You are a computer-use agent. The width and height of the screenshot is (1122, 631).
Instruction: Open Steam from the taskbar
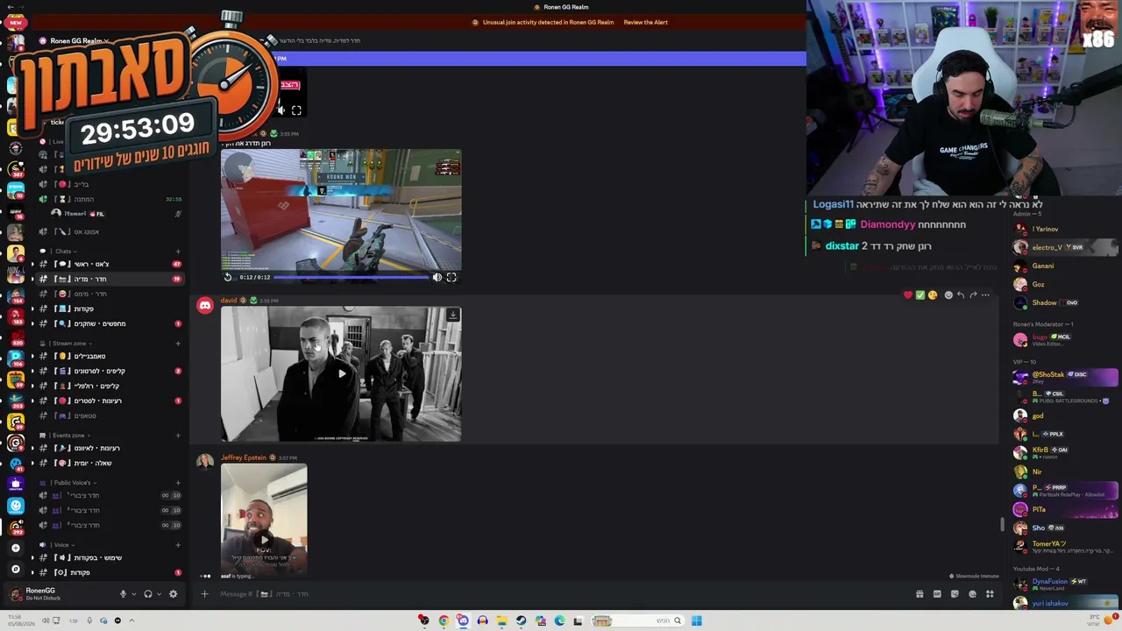coord(521,620)
